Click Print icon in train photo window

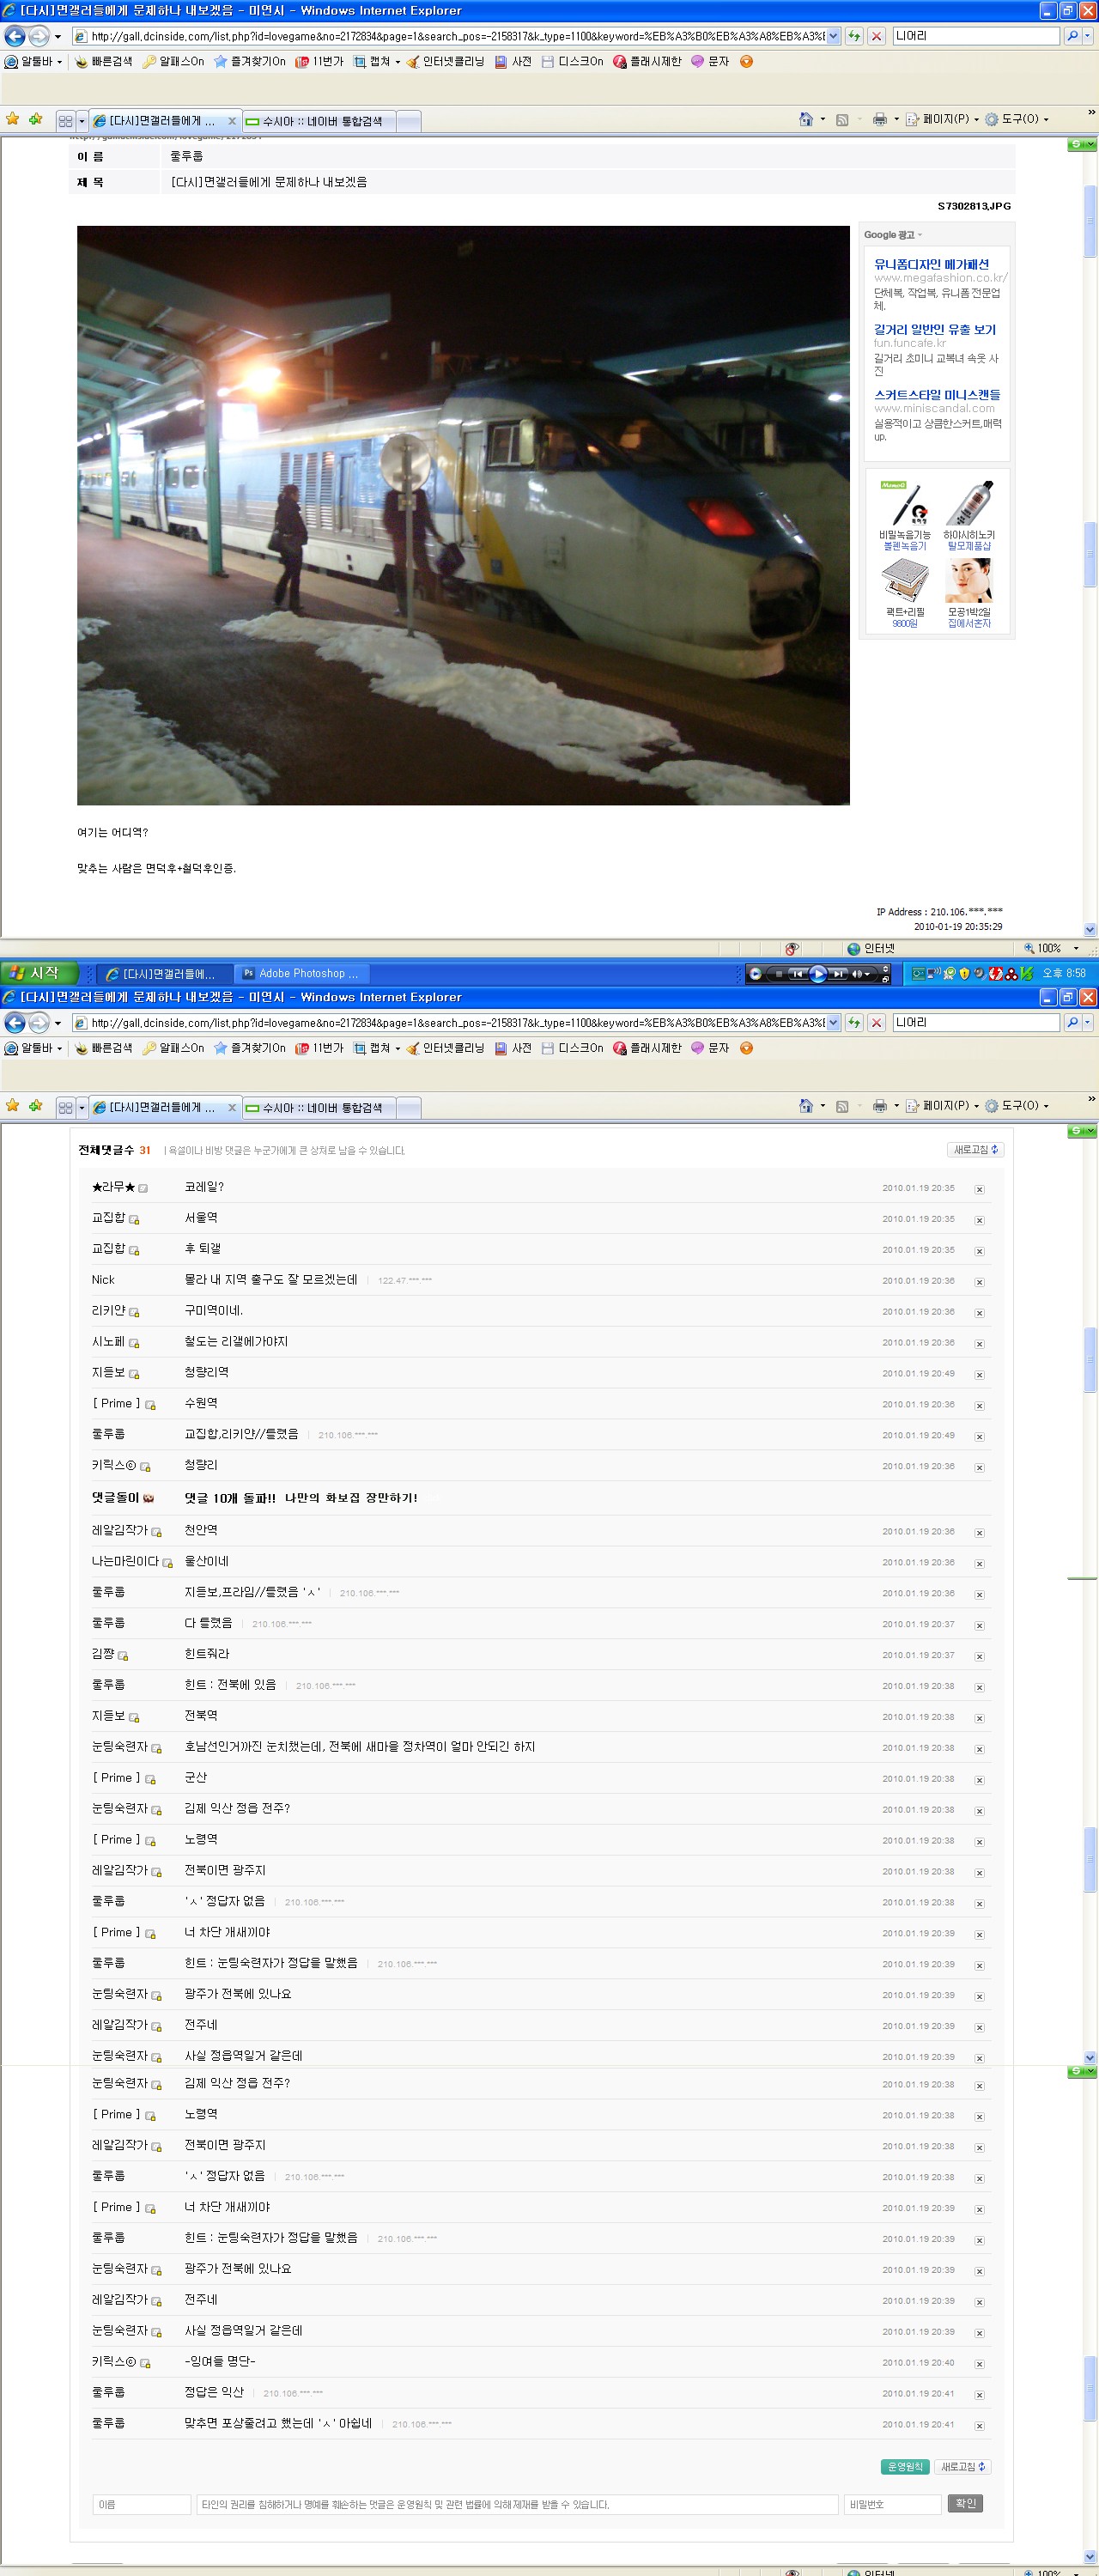[880, 119]
